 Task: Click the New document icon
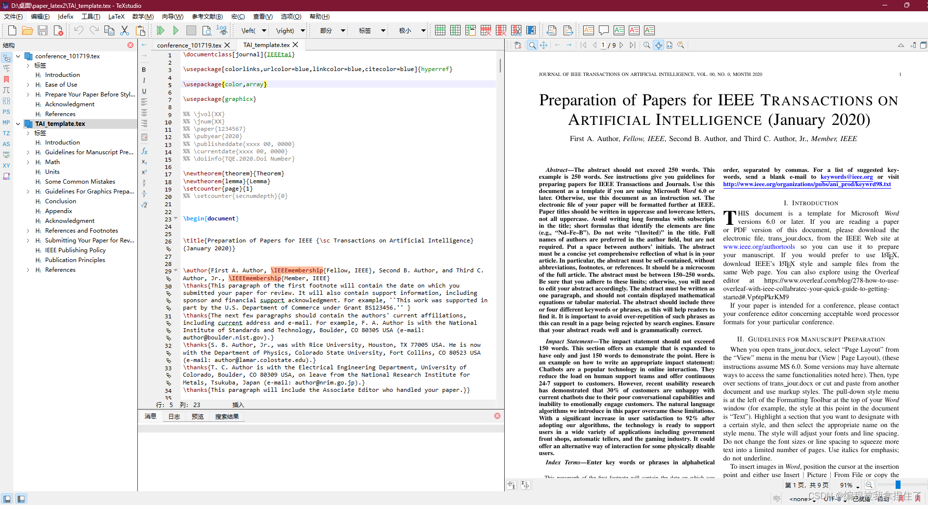12,30
